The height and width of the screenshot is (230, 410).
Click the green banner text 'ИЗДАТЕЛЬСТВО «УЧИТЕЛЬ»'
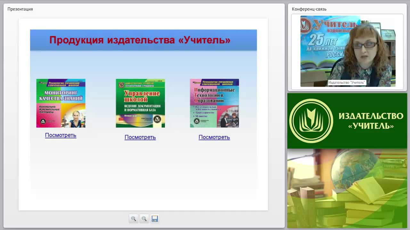pos(371,121)
